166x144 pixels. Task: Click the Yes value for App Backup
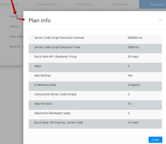tap(130, 76)
